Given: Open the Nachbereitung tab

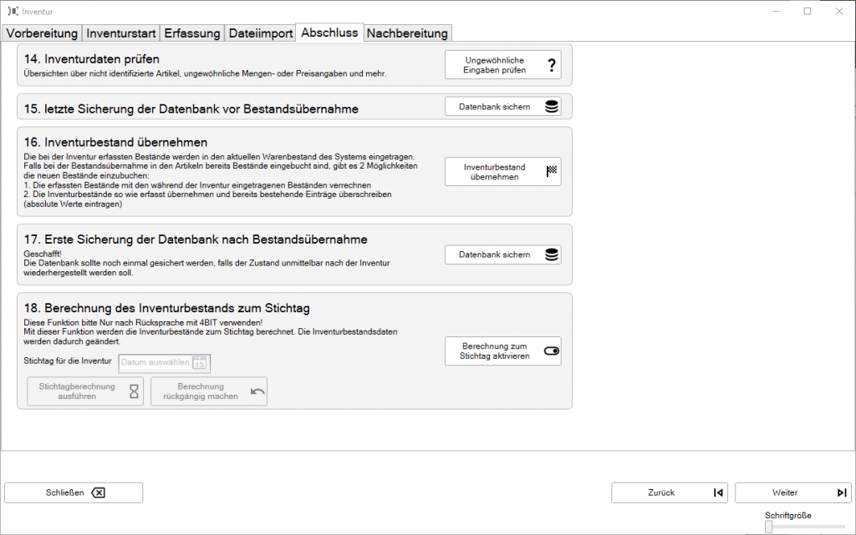Looking at the screenshot, I should click(x=407, y=33).
